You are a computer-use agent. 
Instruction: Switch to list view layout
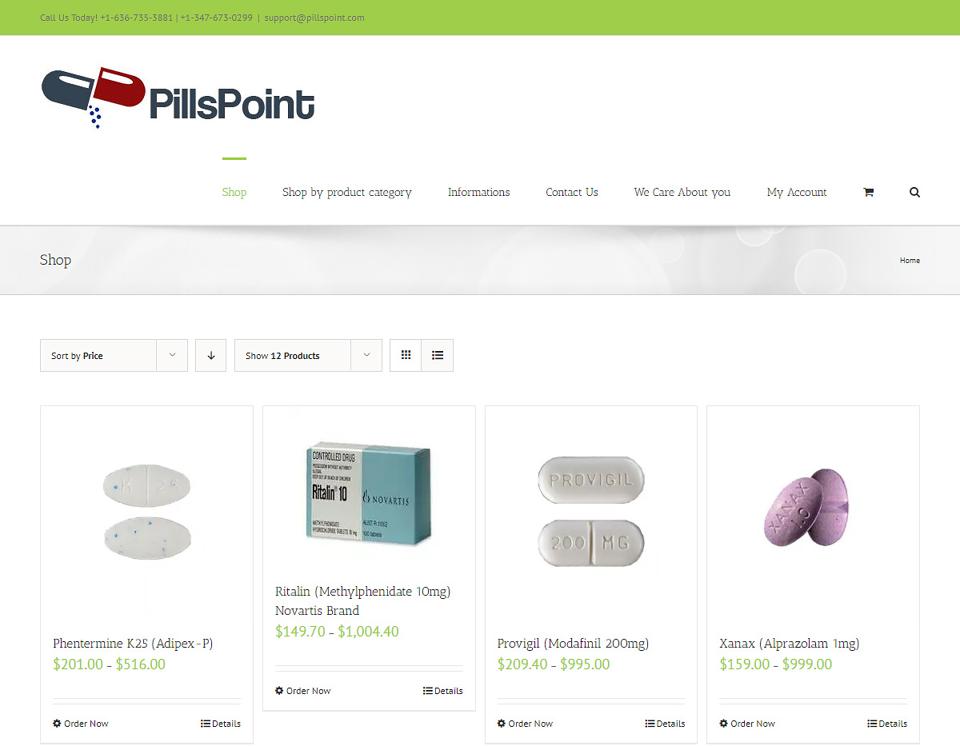tap(438, 355)
